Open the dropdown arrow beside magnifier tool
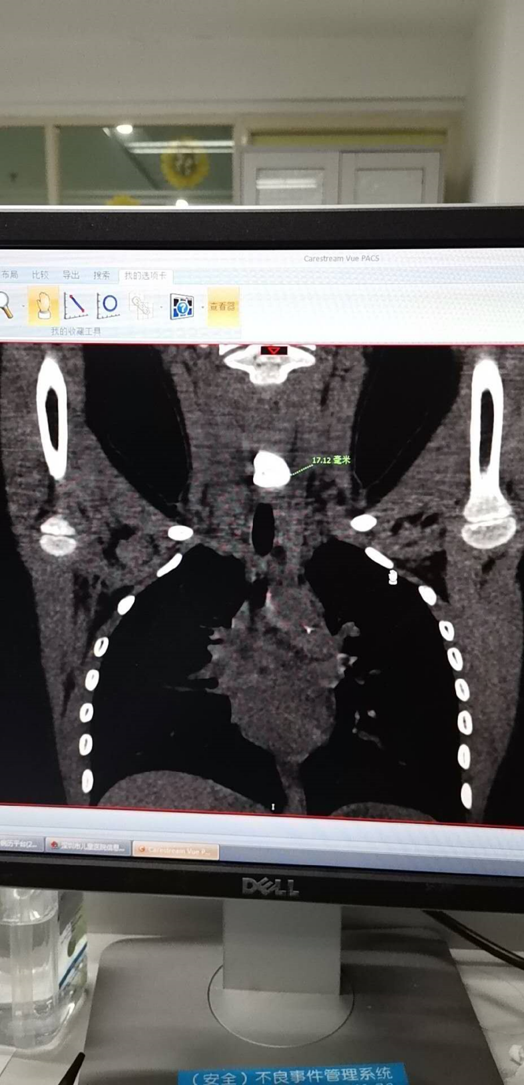 pyautogui.click(x=23, y=307)
